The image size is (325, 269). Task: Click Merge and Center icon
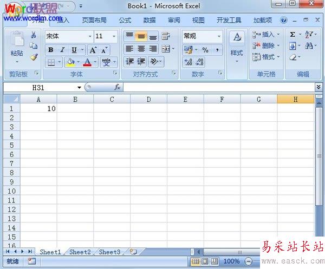[166, 49]
